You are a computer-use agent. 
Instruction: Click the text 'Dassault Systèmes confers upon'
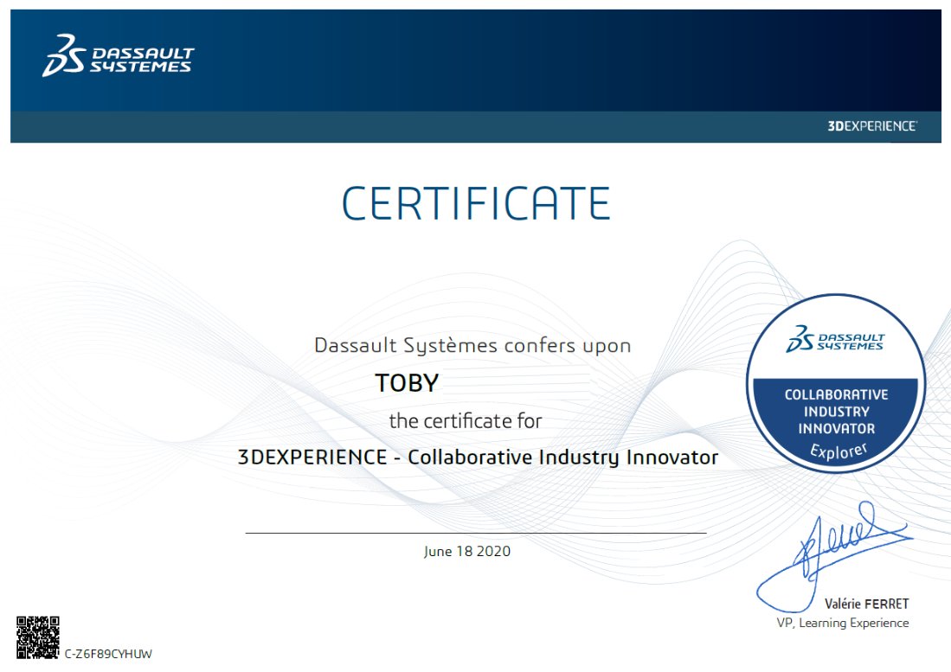tap(472, 345)
